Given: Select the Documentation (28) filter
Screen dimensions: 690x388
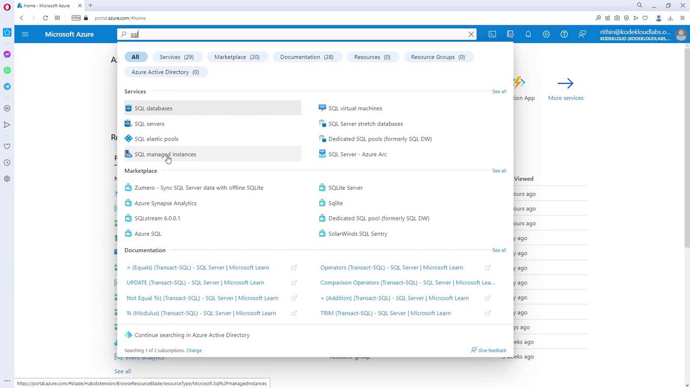Looking at the screenshot, I should point(307,57).
